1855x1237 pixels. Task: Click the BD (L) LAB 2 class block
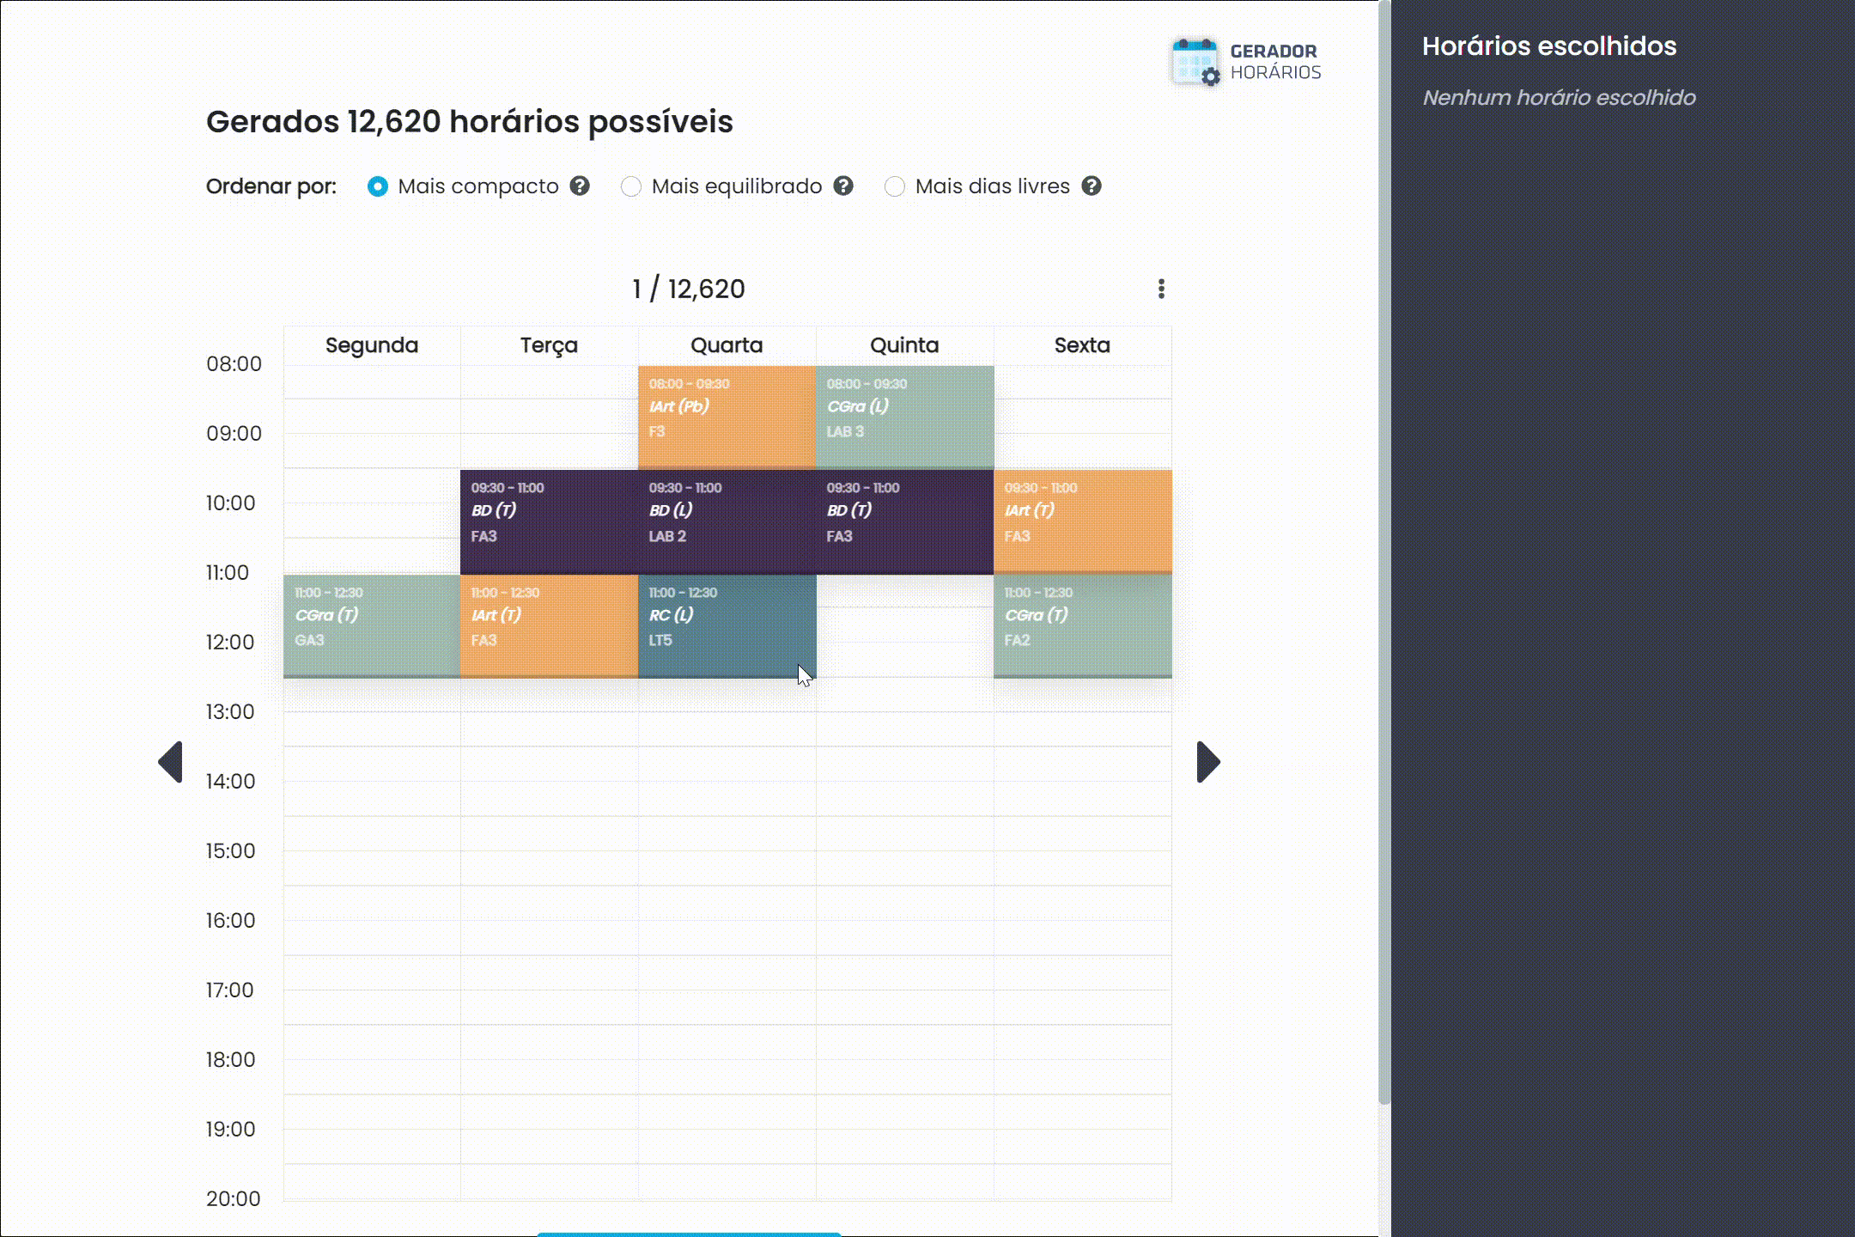[727, 521]
